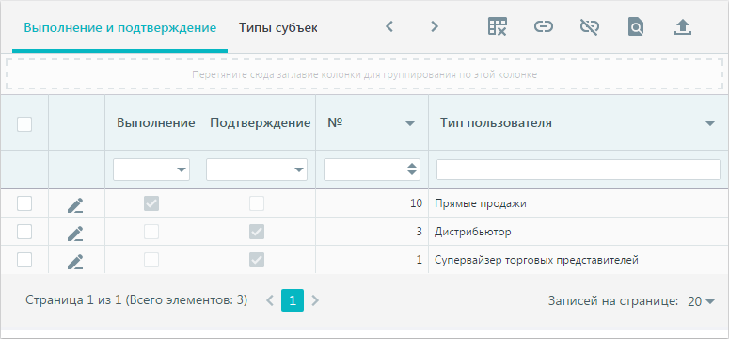Viewport: 729px width, 339px height.
Task: Edit the Дистрибьютор row with pencil
Action: (75, 233)
